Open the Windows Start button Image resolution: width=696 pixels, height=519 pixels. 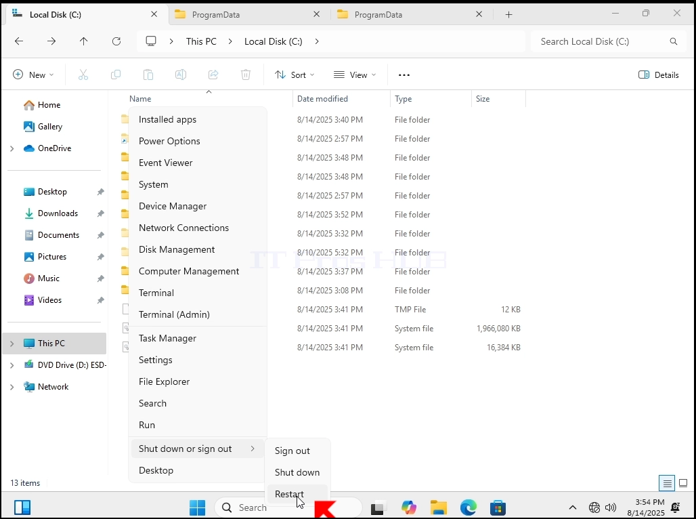(197, 507)
